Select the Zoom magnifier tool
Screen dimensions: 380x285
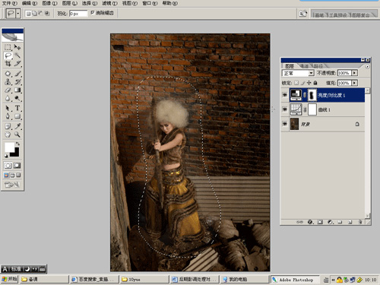[x=17, y=135]
